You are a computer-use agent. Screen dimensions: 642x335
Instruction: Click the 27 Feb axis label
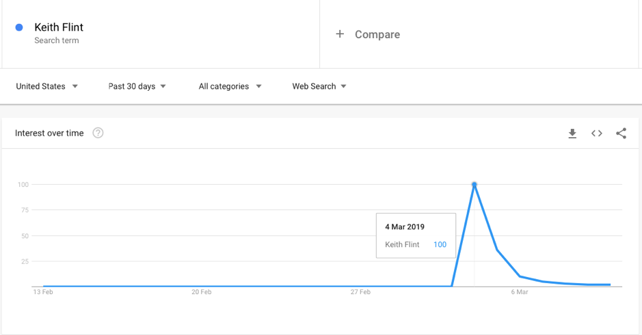360,292
